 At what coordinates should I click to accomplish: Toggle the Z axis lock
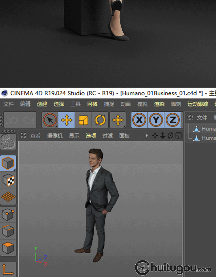[x=173, y=120]
